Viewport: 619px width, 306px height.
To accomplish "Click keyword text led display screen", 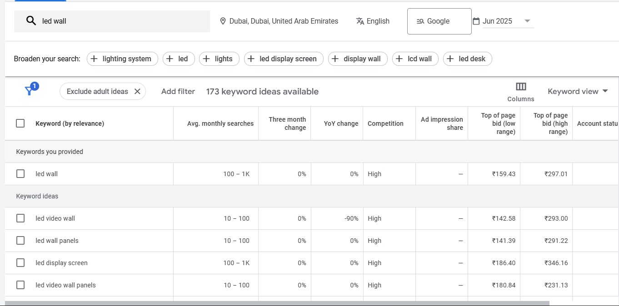I will coord(61,263).
